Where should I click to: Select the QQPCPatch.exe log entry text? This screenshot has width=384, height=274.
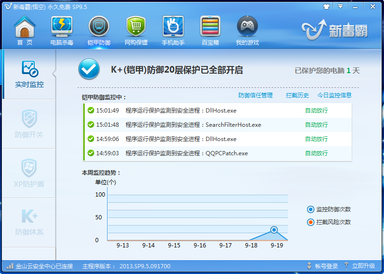pyautogui.click(x=187, y=153)
